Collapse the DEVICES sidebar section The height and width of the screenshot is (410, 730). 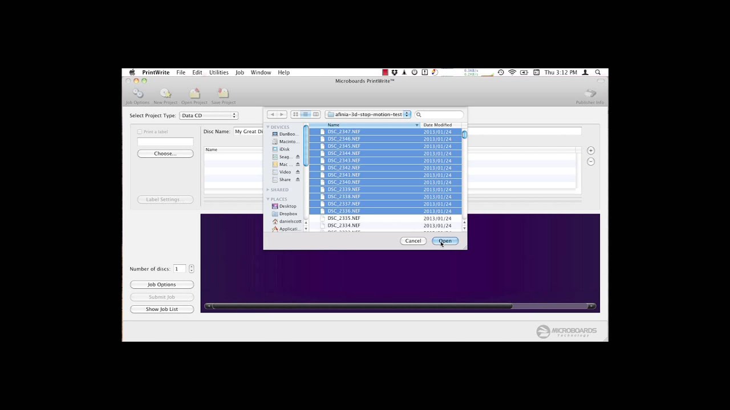268,127
